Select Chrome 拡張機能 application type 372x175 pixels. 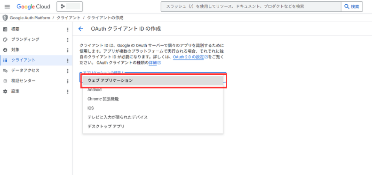point(153,99)
